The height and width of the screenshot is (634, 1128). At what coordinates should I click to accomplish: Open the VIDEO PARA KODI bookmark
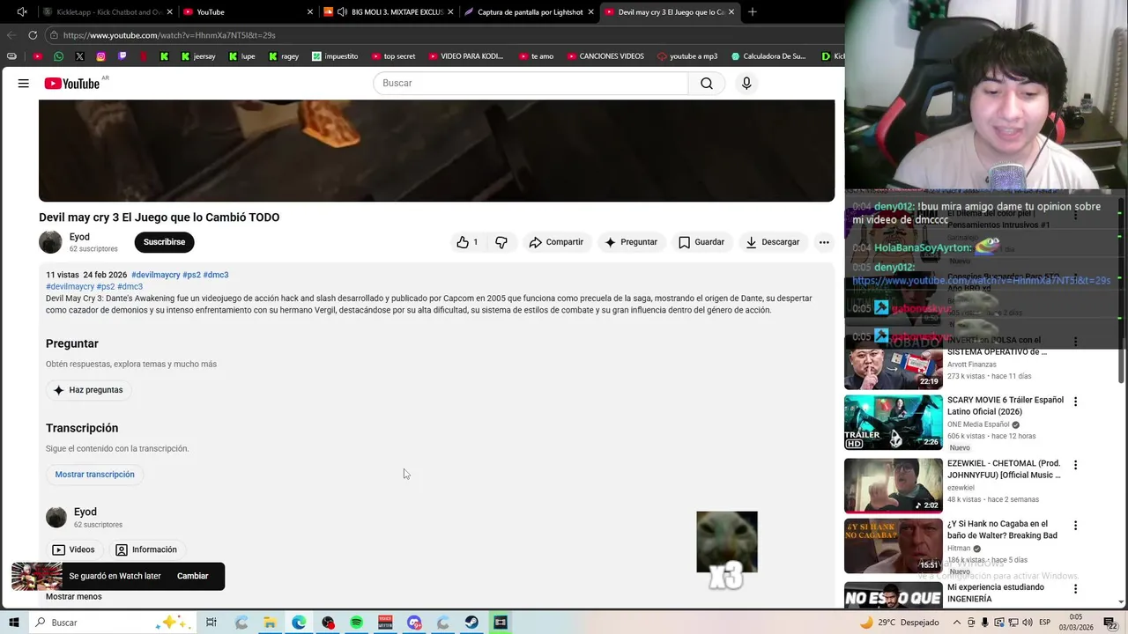click(x=465, y=56)
